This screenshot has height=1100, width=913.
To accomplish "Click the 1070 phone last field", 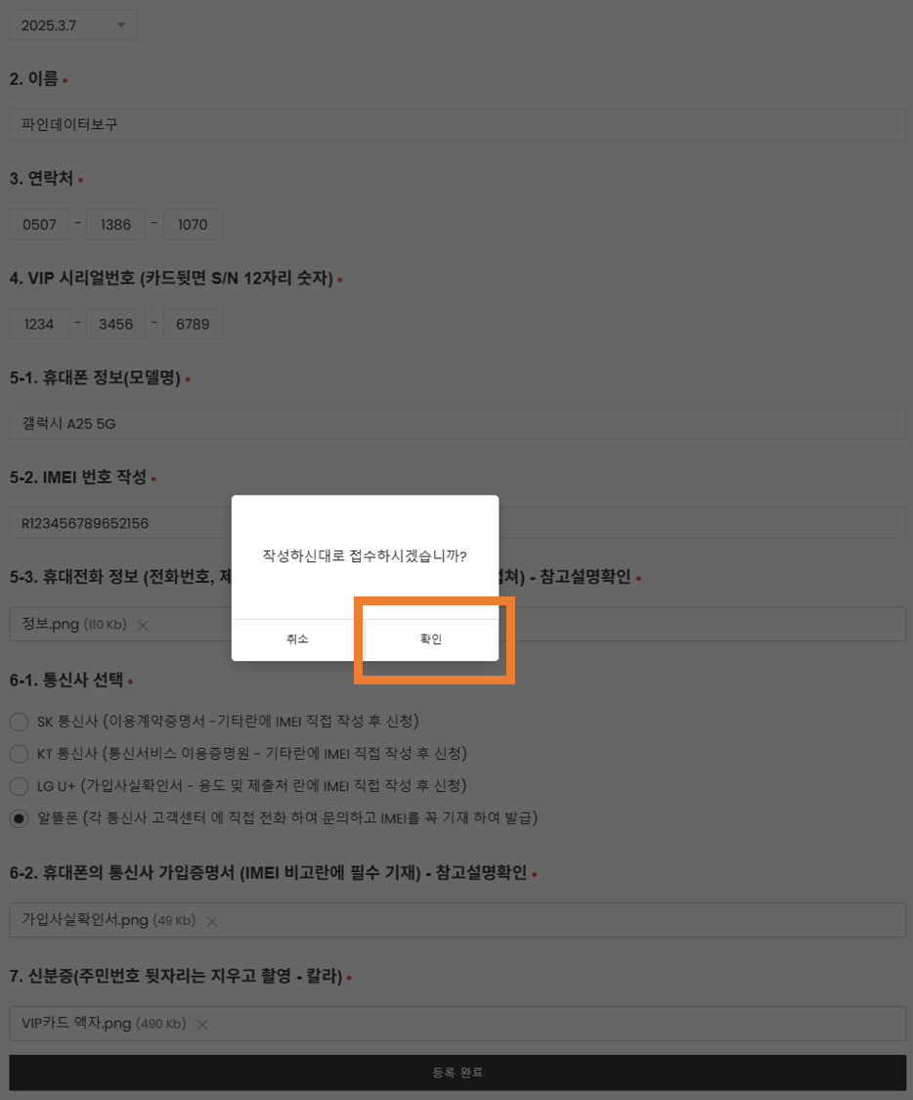I will coord(193,225).
